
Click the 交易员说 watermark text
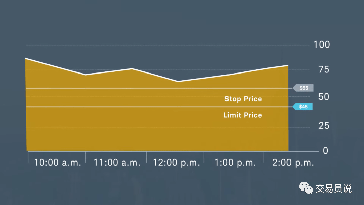point(334,188)
